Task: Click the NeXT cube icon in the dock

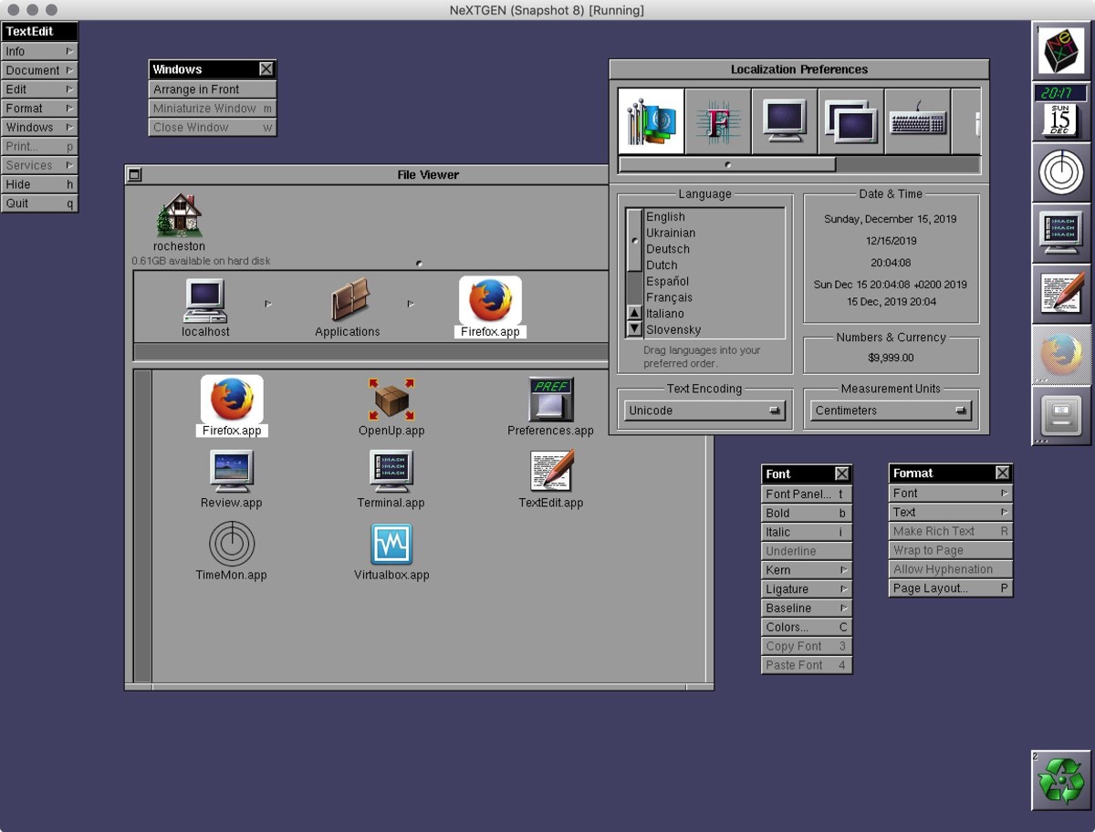Action: point(1061,51)
